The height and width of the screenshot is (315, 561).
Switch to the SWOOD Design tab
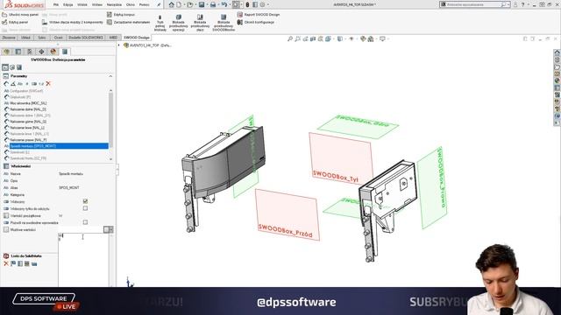(x=137, y=38)
